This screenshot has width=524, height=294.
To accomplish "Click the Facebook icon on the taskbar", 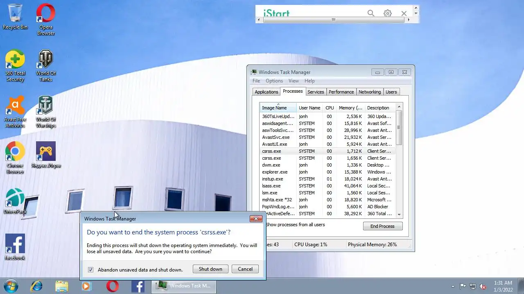I will pyautogui.click(x=138, y=286).
